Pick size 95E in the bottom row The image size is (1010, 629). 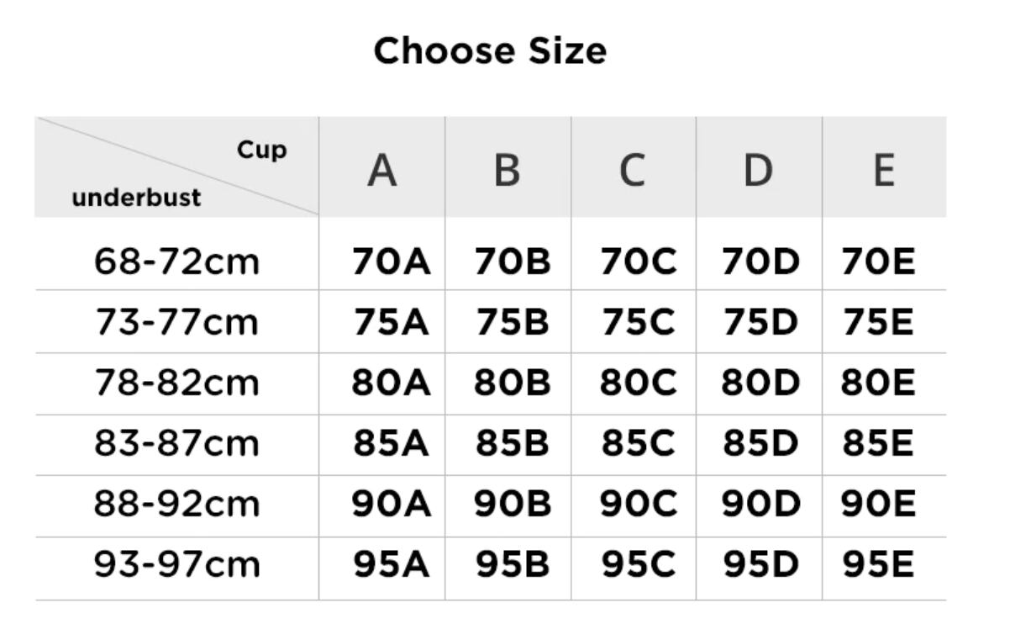click(x=878, y=564)
